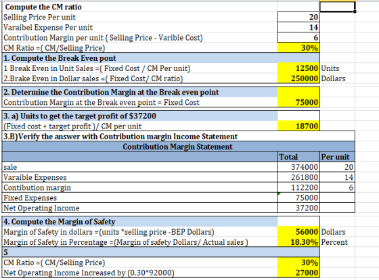Select the first CM Ratio 30% cell
The height and width of the screenshot is (280, 379).
(x=298, y=47)
